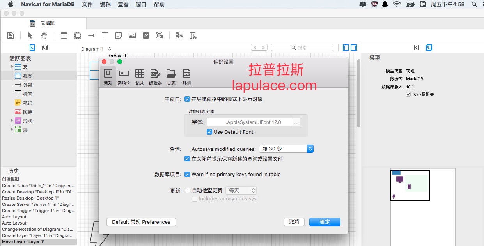The width and height of the screenshot is (484, 246).
Task: Click the Wi-Fi icon in menu bar
Action: [x=397, y=4]
